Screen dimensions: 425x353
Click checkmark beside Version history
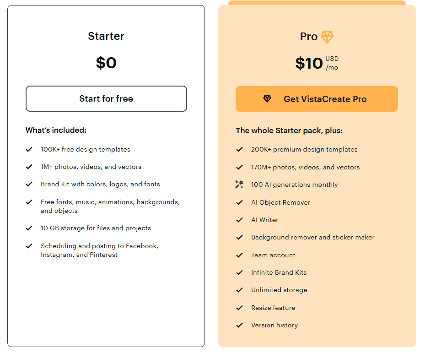click(239, 325)
